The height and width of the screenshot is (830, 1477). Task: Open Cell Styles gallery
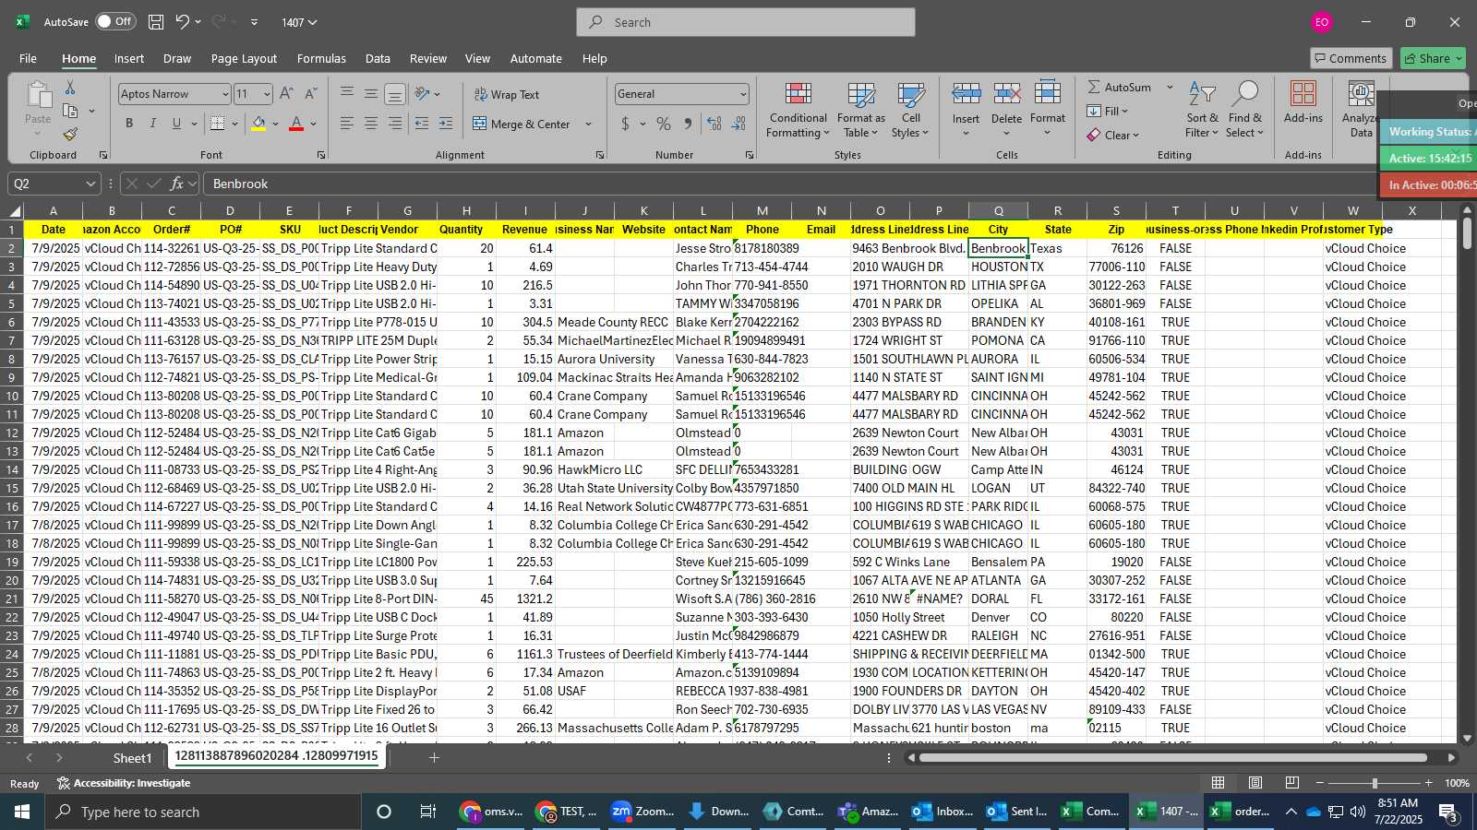tap(910, 110)
